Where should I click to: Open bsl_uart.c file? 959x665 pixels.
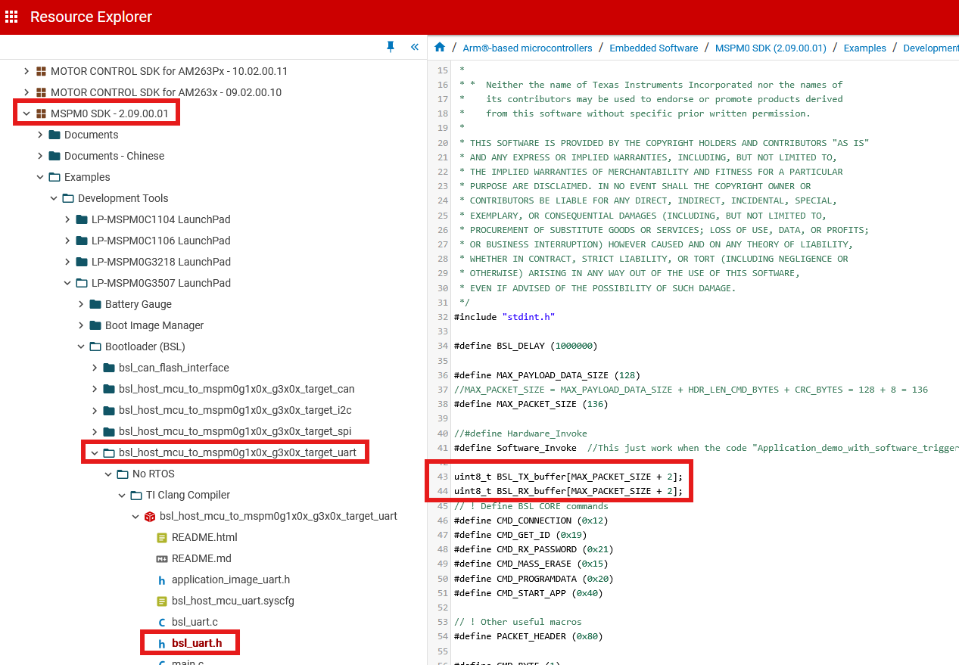tap(195, 622)
